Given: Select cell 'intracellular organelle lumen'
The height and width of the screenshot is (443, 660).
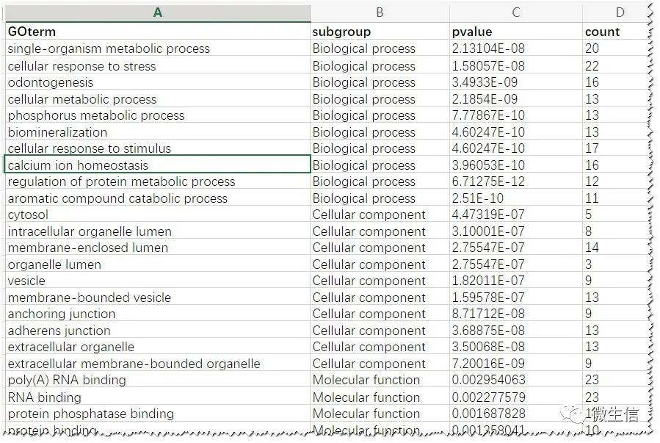Looking at the screenshot, I should [157, 231].
